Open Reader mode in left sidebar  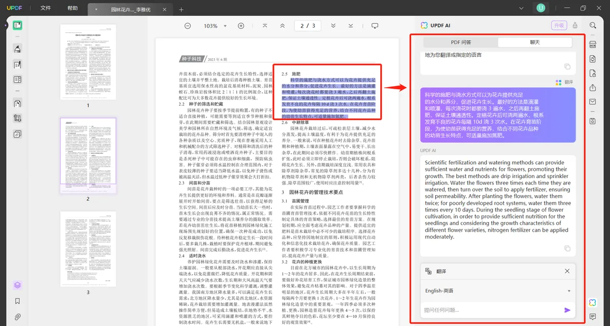(x=17, y=25)
